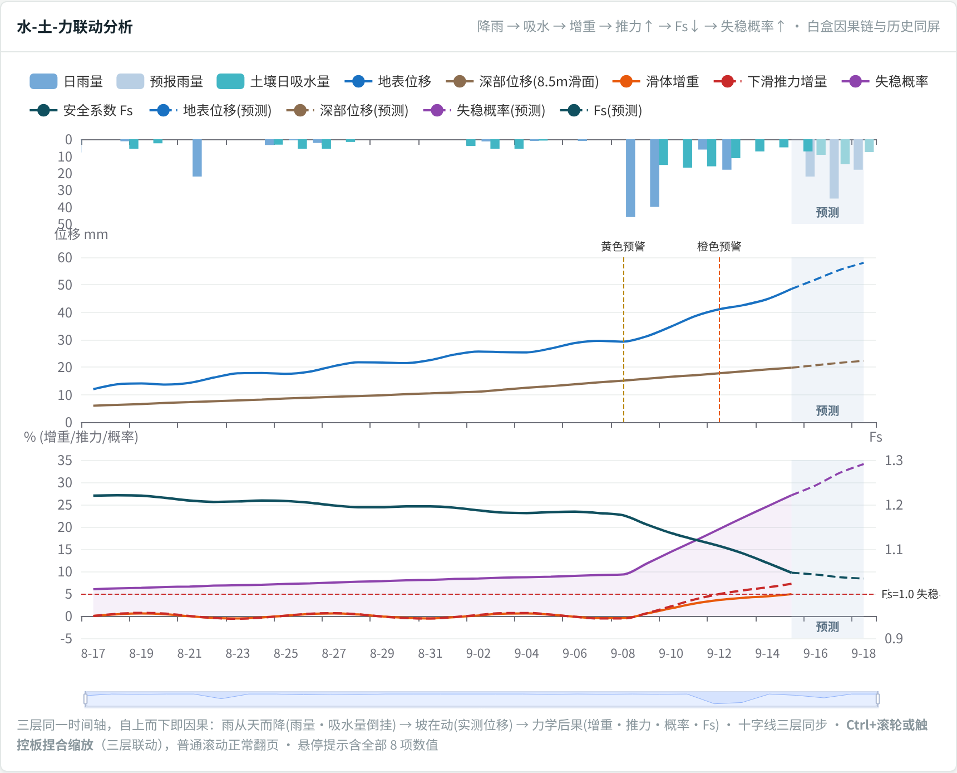Click the 橙色预警 marker line label
957x773 pixels.
[x=719, y=246]
